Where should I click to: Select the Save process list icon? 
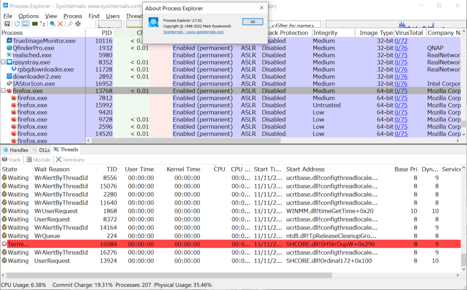coord(8,24)
